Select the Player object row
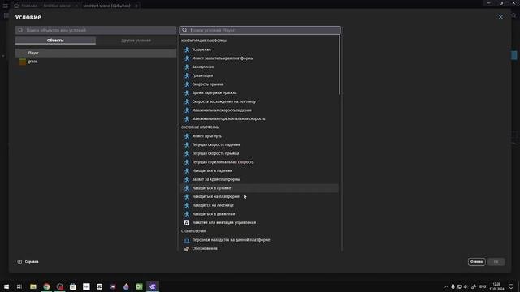 [96, 53]
